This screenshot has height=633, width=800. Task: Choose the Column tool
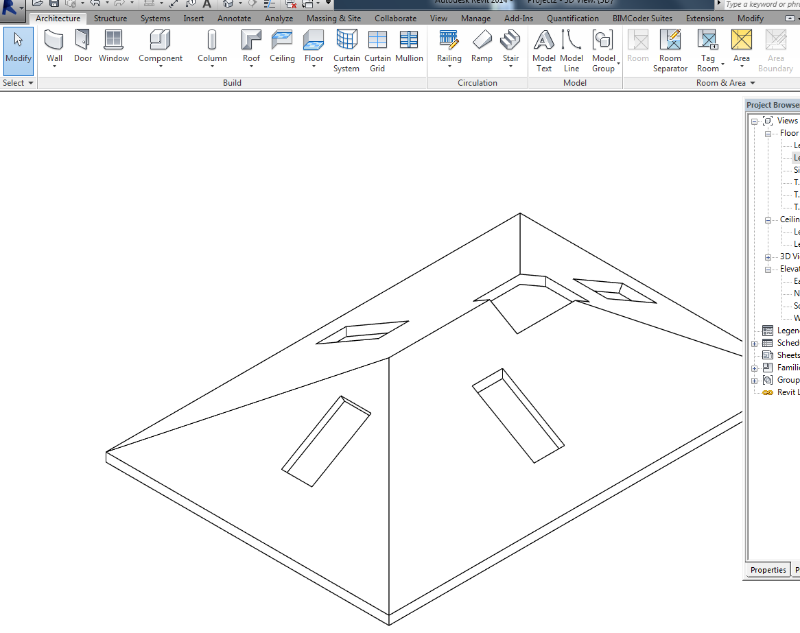[x=212, y=47]
